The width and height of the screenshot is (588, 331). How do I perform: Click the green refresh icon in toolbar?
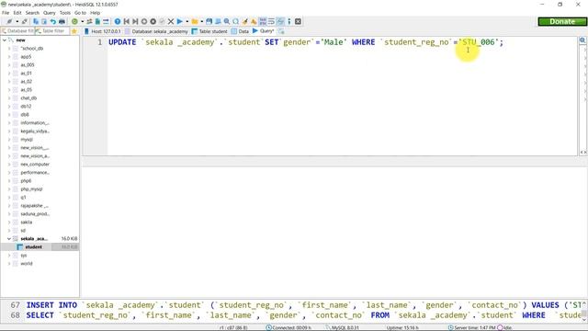coord(74,21)
